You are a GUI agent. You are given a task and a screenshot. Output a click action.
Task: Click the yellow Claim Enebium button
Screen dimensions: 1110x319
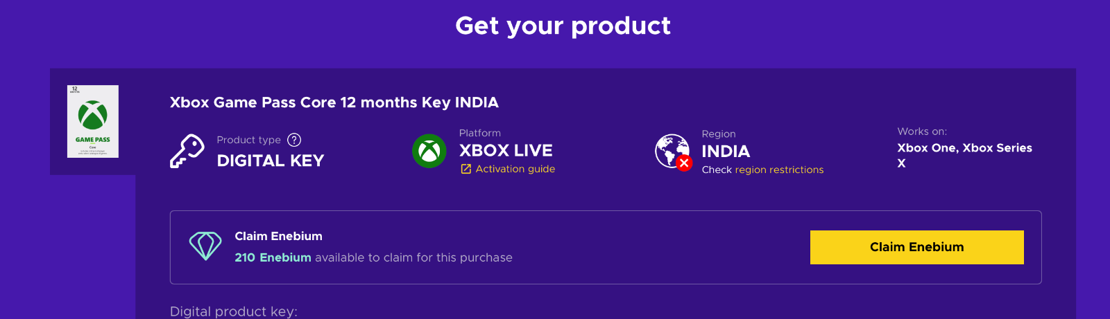pos(917,247)
